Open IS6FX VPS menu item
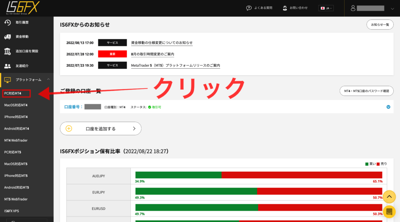 (11, 211)
